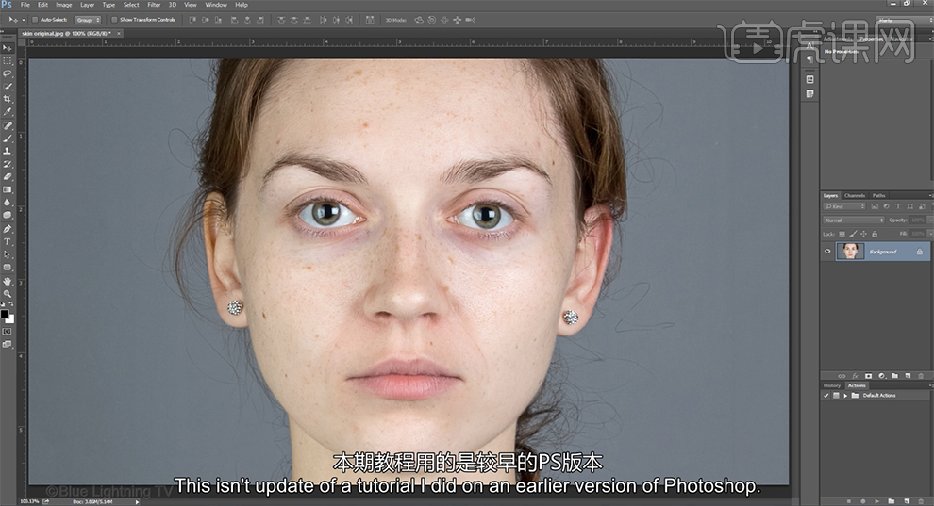Select the Gradient tool
Image resolution: width=934 pixels, height=506 pixels.
[8, 189]
